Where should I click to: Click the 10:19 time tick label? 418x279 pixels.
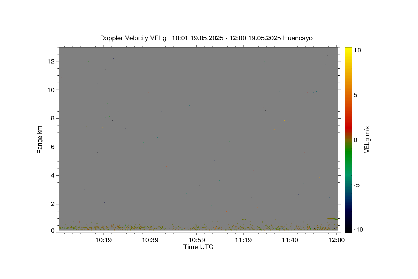click(103, 240)
